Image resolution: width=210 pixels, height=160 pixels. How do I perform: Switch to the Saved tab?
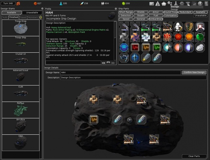point(23,17)
